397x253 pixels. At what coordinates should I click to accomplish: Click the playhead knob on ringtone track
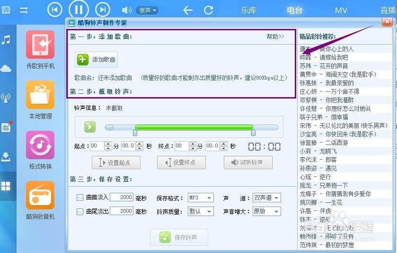[x=109, y=127]
